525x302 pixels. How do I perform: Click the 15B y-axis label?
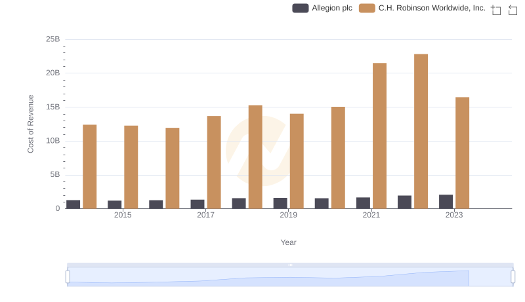[53, 107]
